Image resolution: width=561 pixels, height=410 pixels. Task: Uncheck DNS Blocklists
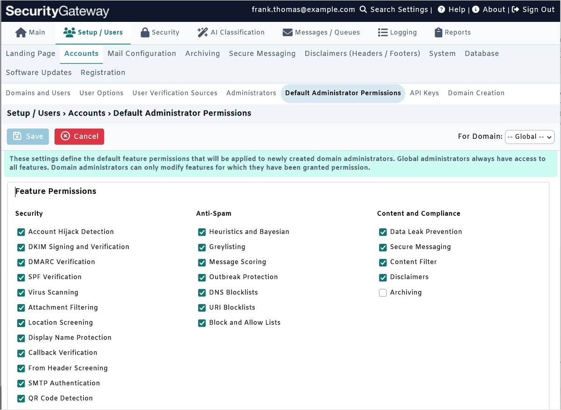click(x=202, y=293)
